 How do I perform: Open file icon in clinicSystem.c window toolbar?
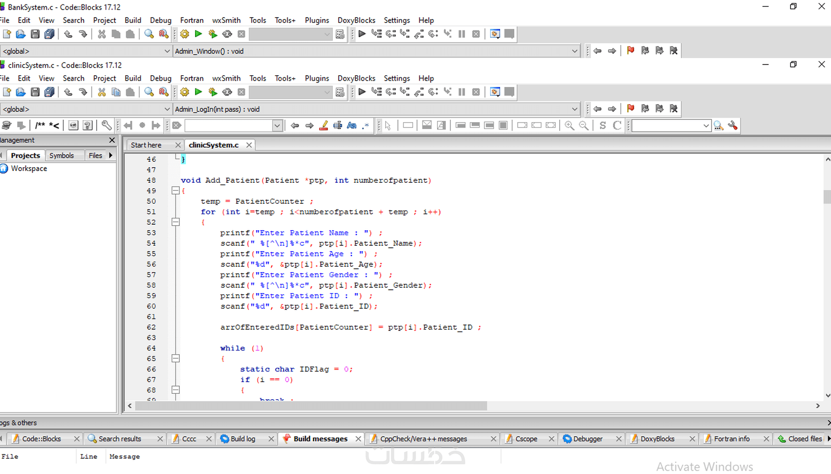[21, 92]
